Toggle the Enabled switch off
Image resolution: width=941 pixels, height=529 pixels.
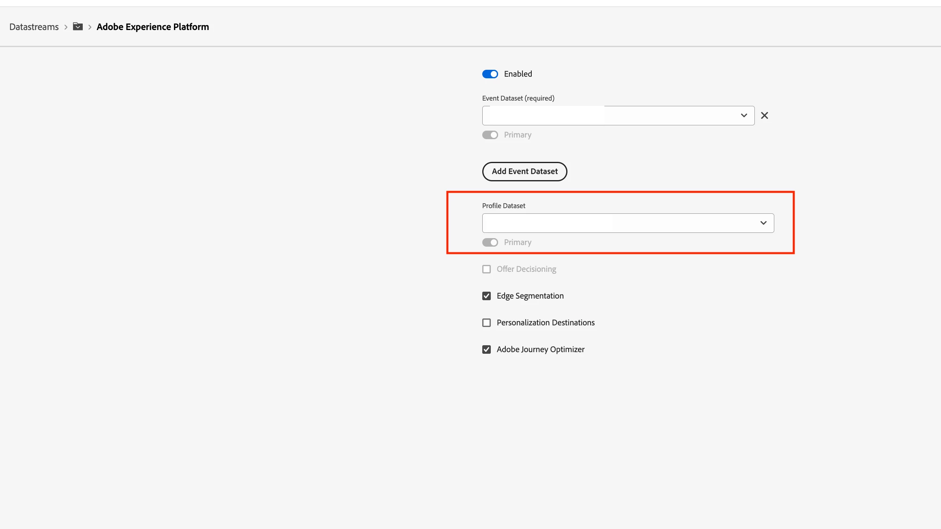tap(490, 74)
